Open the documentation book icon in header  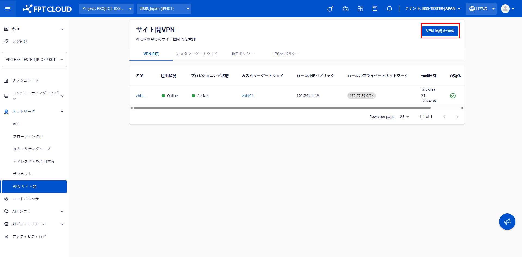coord(375,9)
